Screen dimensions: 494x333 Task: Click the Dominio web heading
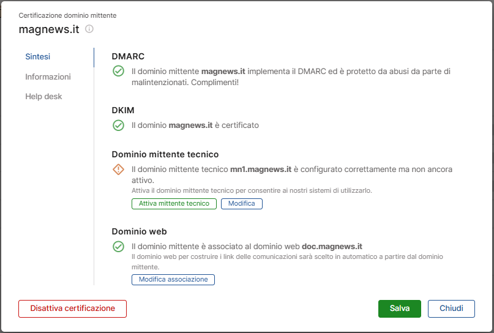click(139, 231)
